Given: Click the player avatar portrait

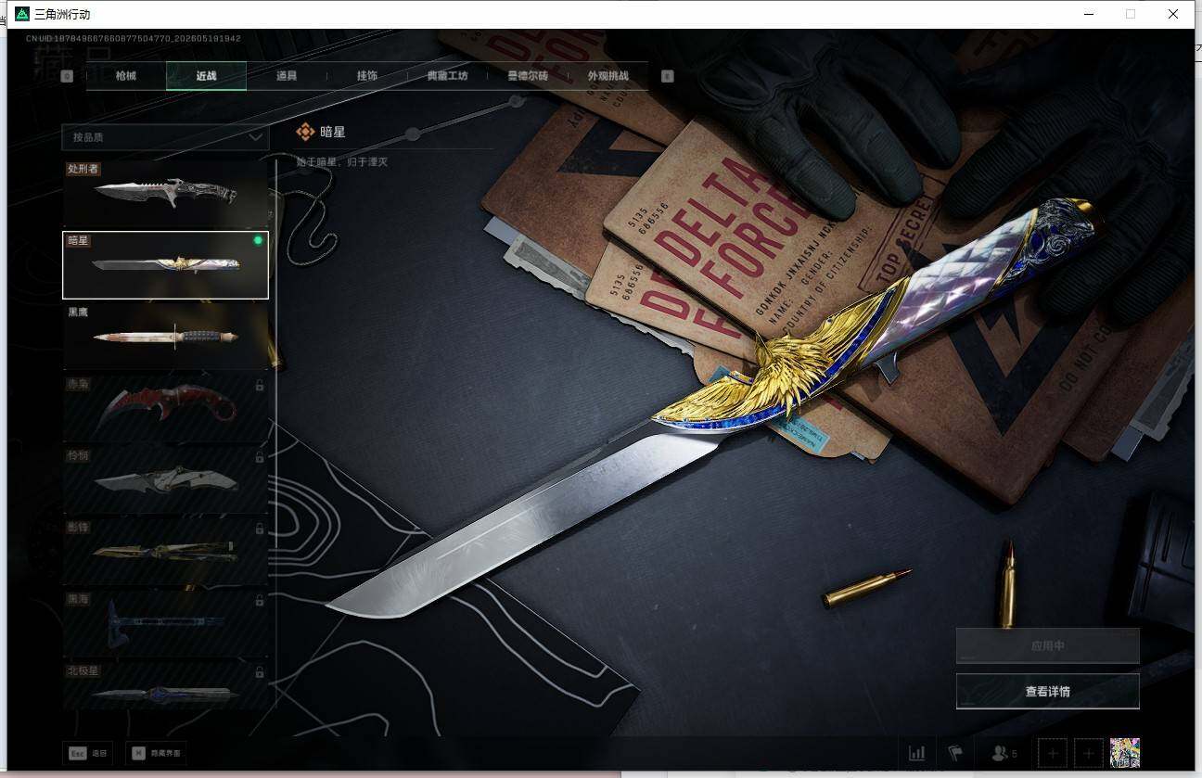Looking at the screenshot, I should [1125, 753].
